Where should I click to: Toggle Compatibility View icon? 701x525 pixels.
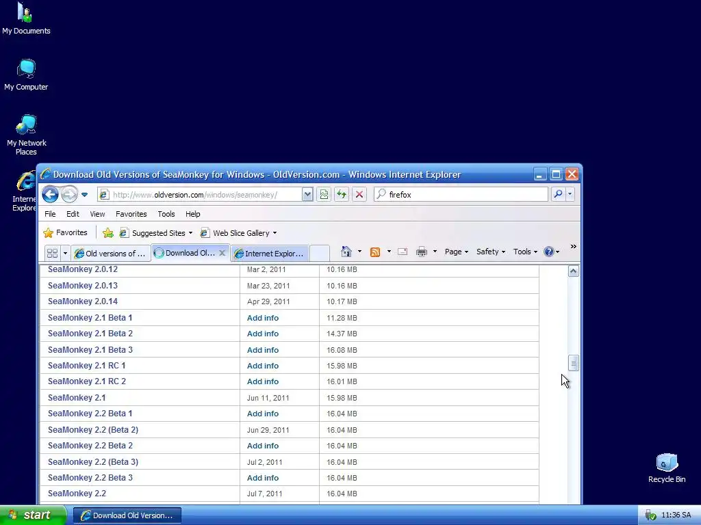tap(324, 194)
